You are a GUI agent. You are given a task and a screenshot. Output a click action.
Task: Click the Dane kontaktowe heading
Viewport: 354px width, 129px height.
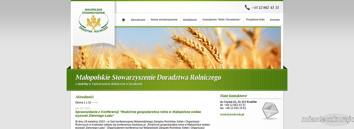(234, 96)
